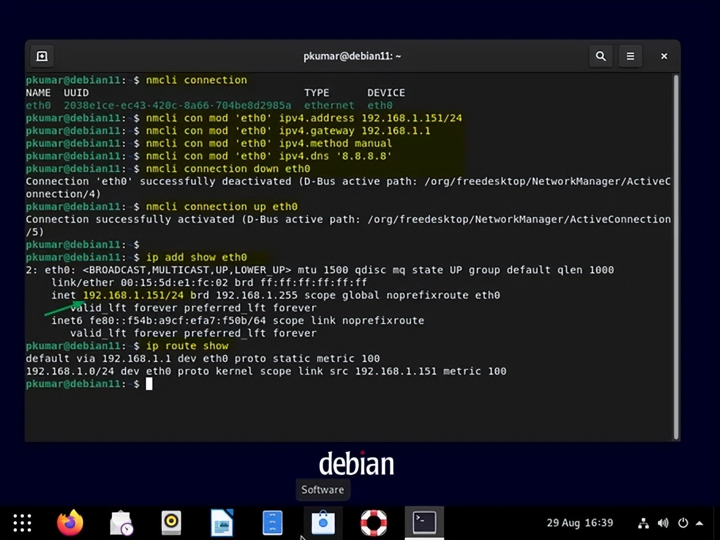720x540 pixels.
Task: Click the empty prompt line in the terminal
Action: click(337, 384)
